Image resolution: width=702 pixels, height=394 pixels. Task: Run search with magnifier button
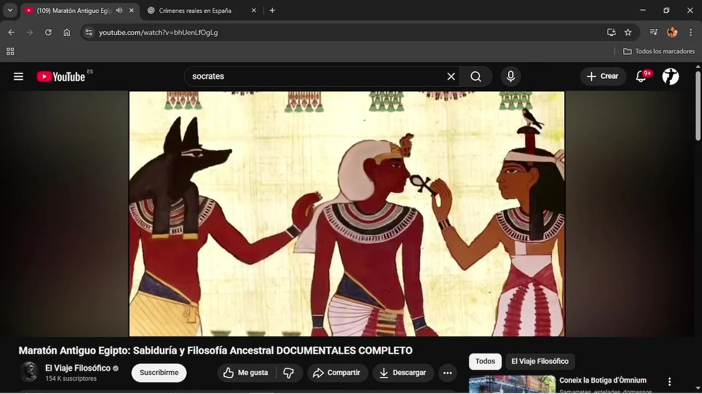click(475, 77)
